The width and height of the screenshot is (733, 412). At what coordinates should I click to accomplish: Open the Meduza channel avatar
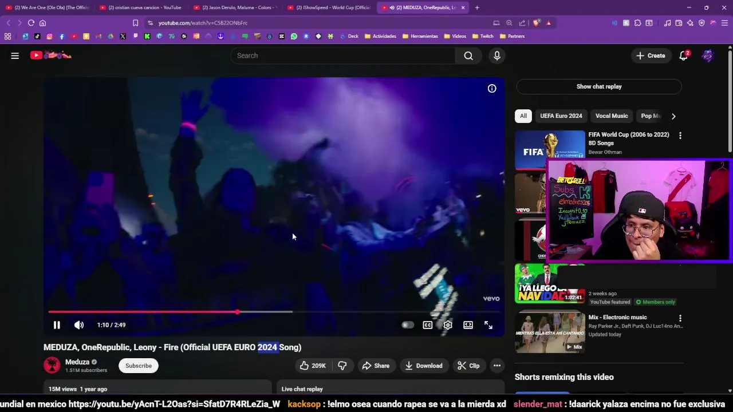coord(52,365)
